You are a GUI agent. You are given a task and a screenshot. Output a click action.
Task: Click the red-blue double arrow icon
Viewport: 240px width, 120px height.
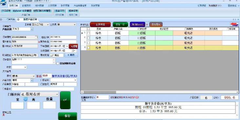click(234, 25)
